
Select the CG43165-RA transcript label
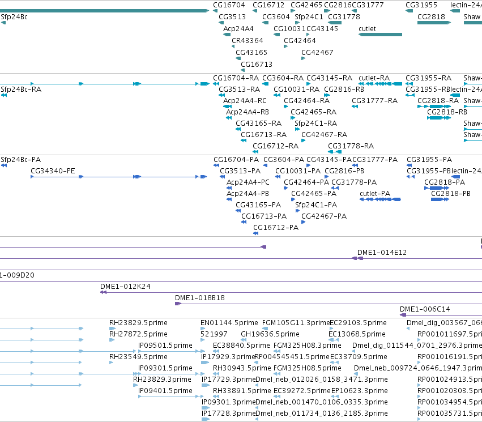[258, 123]
